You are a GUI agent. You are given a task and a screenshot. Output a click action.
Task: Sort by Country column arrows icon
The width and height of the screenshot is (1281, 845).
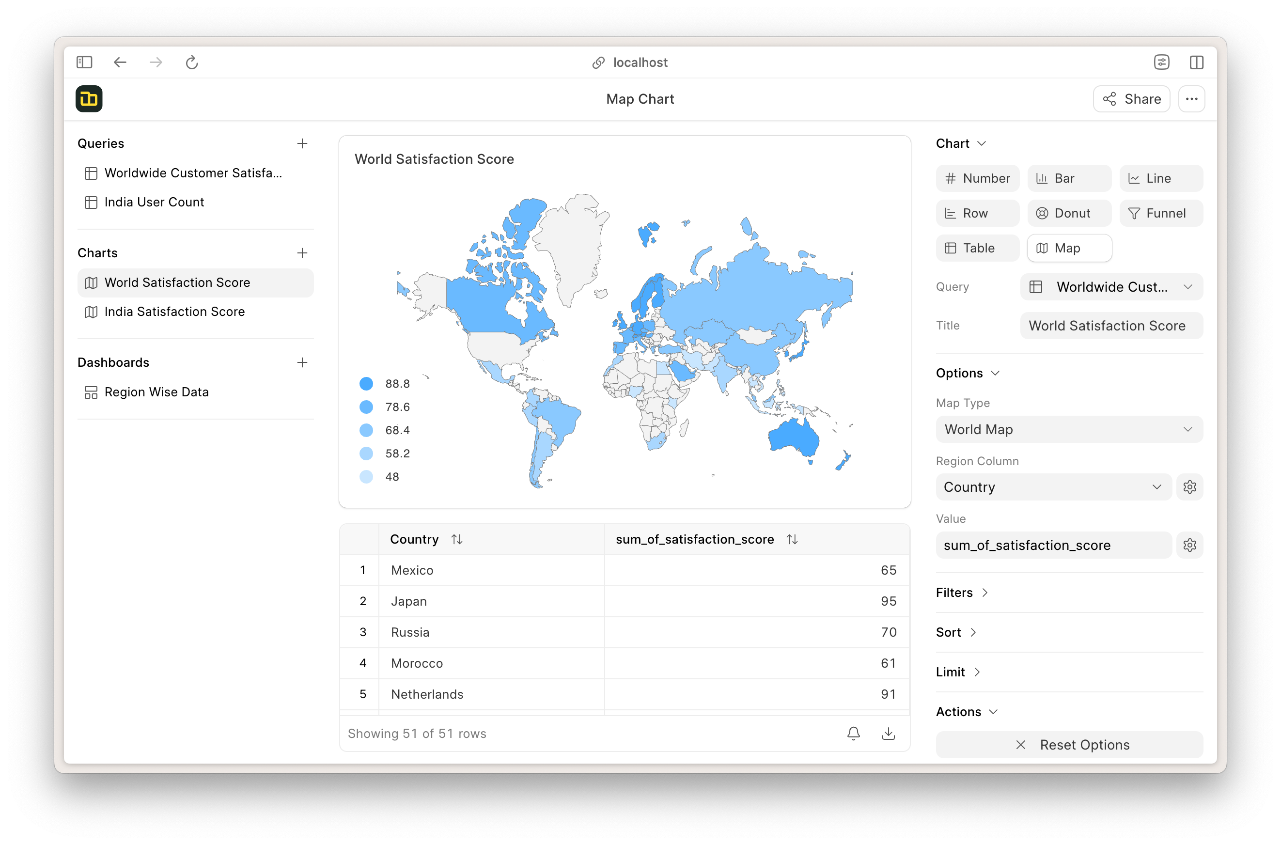(456, 539)
